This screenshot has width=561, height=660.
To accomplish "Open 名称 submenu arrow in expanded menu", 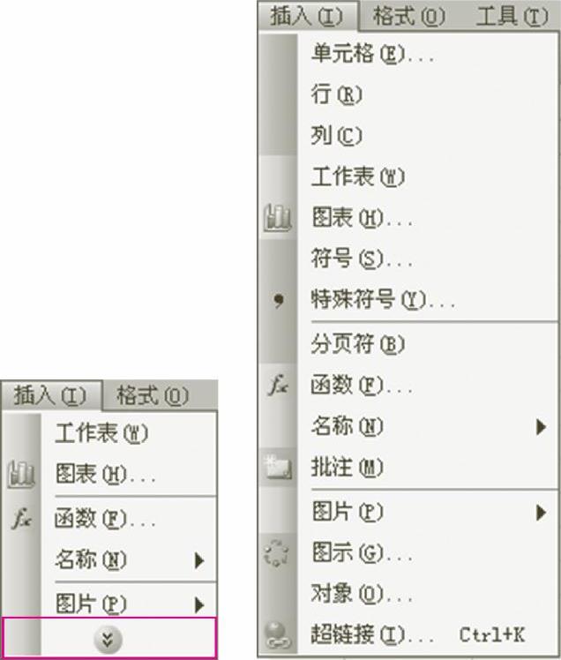I will [542, 426].
